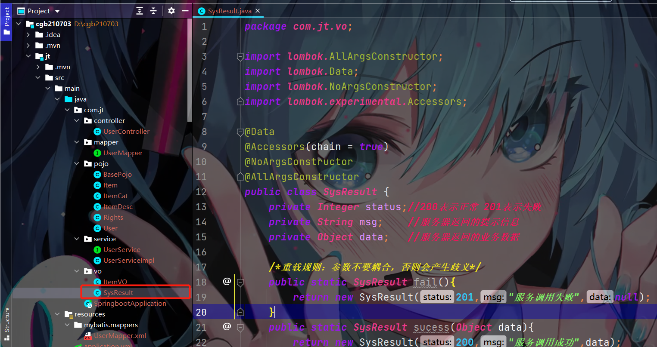Click the SysResult class name on line 12
Image resolution: width=657 pixels, height=347 pixels.
click(350, 192)
